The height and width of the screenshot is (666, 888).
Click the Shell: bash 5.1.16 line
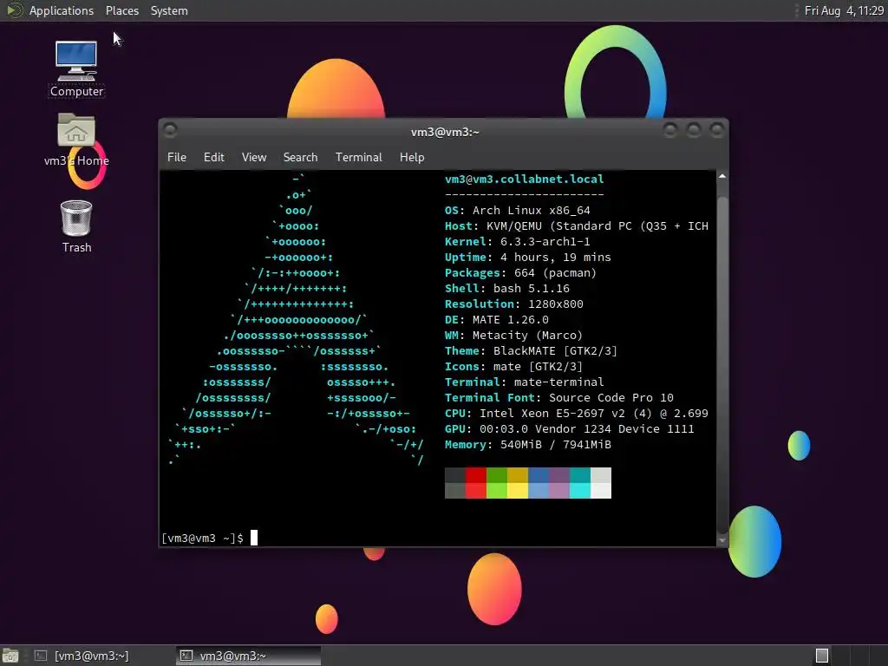point(507,288)
